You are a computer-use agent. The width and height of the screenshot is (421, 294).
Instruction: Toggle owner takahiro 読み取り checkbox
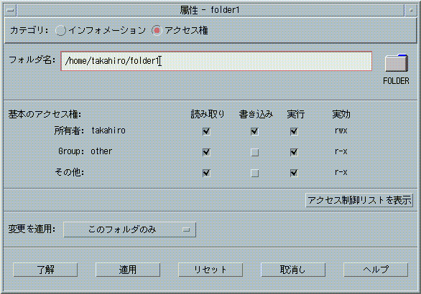[206, 131]
